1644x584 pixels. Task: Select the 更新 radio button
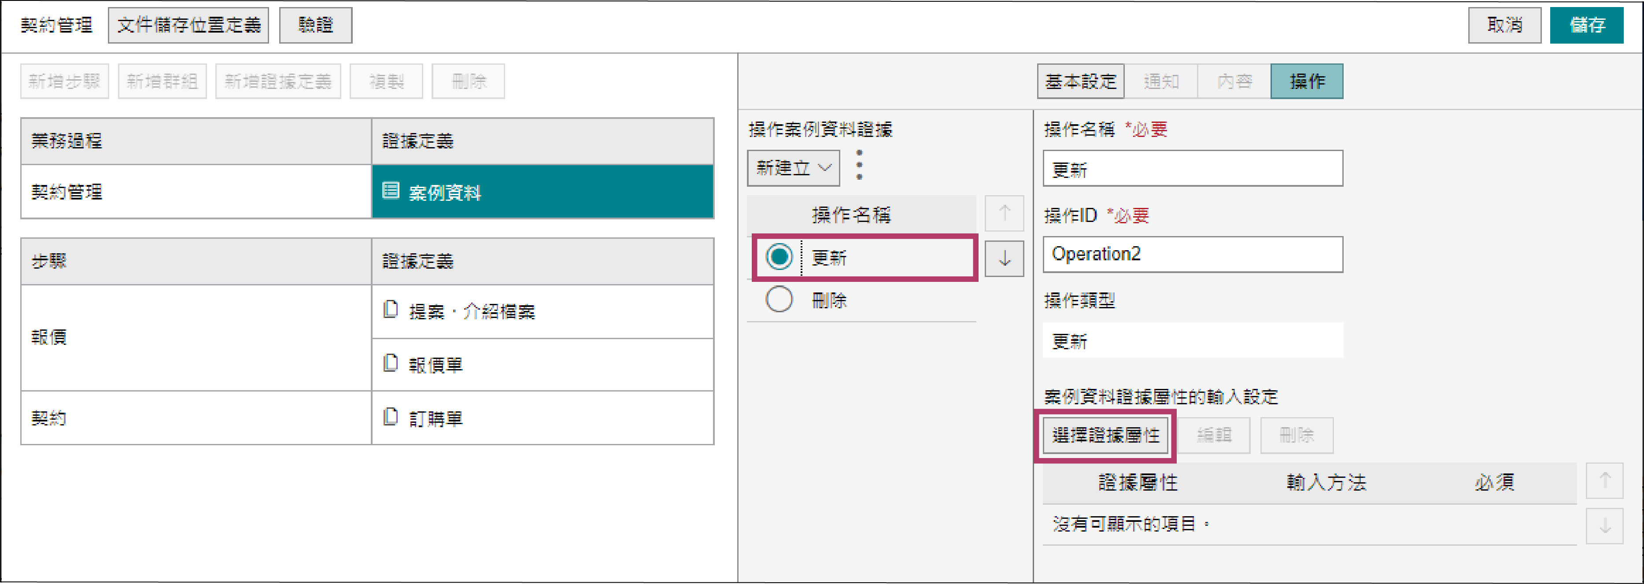click(779, 257)
